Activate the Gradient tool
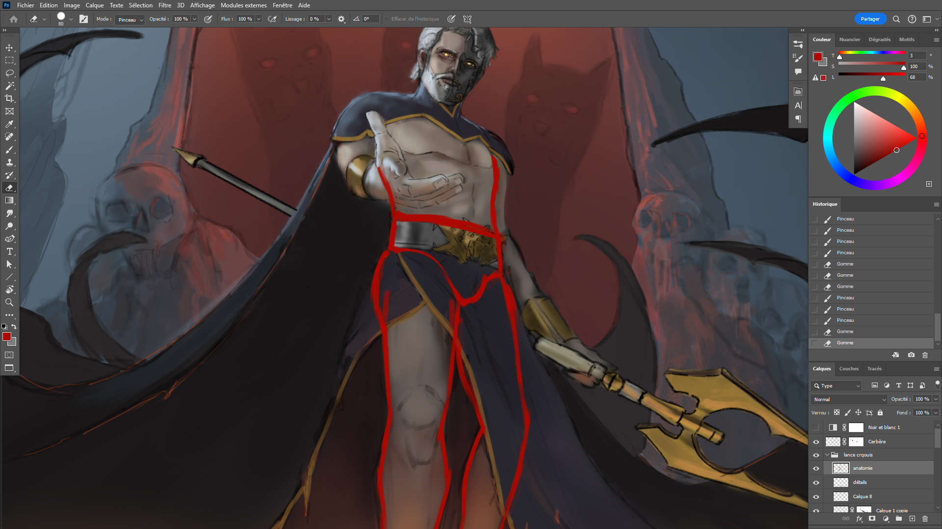Screen dimensions: 942x529 [9, 200]
